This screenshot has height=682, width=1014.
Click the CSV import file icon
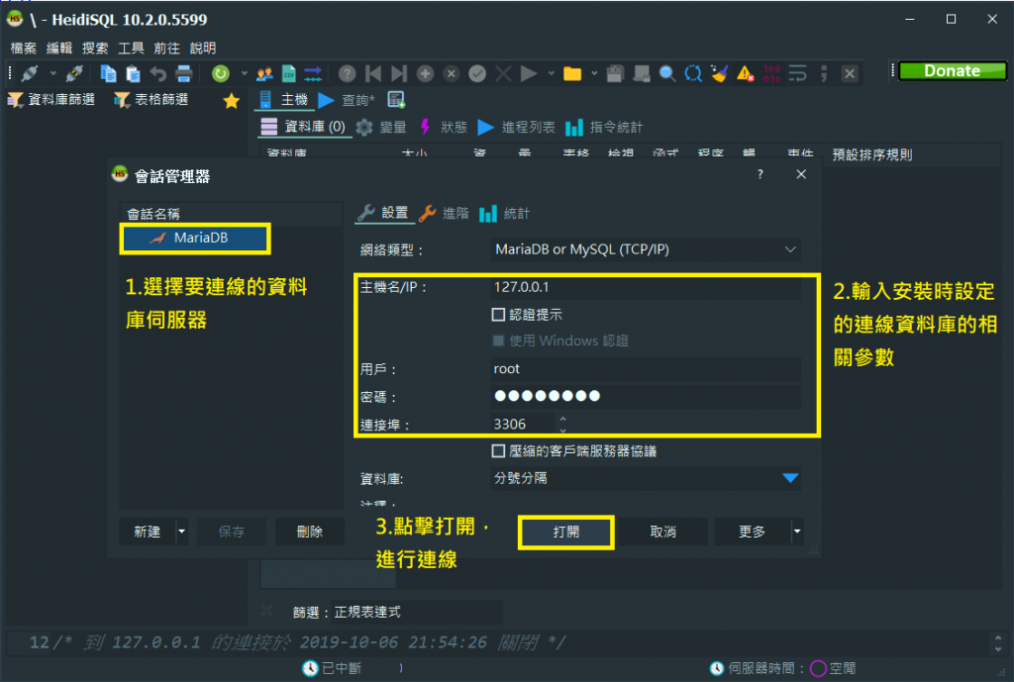(289, 73)
